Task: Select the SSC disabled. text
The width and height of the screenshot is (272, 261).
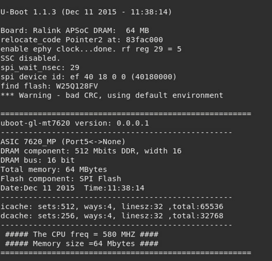Action: tap(31, 58)
